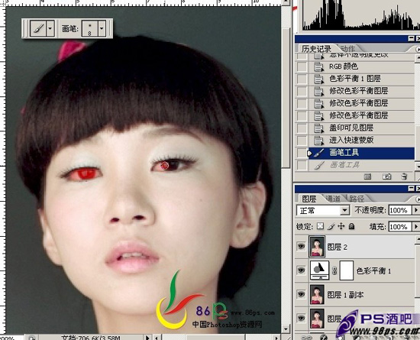The width and height of the screenshot is (420, 340).
Task: Hide the 图层 2 layer
Action: pos(302,246)
